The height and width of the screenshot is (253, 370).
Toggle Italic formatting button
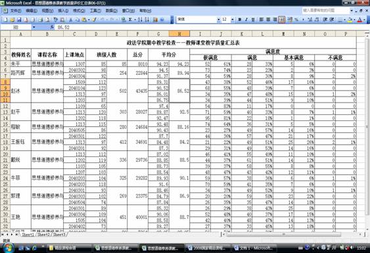pyautogui.click(x=246, y=20)
